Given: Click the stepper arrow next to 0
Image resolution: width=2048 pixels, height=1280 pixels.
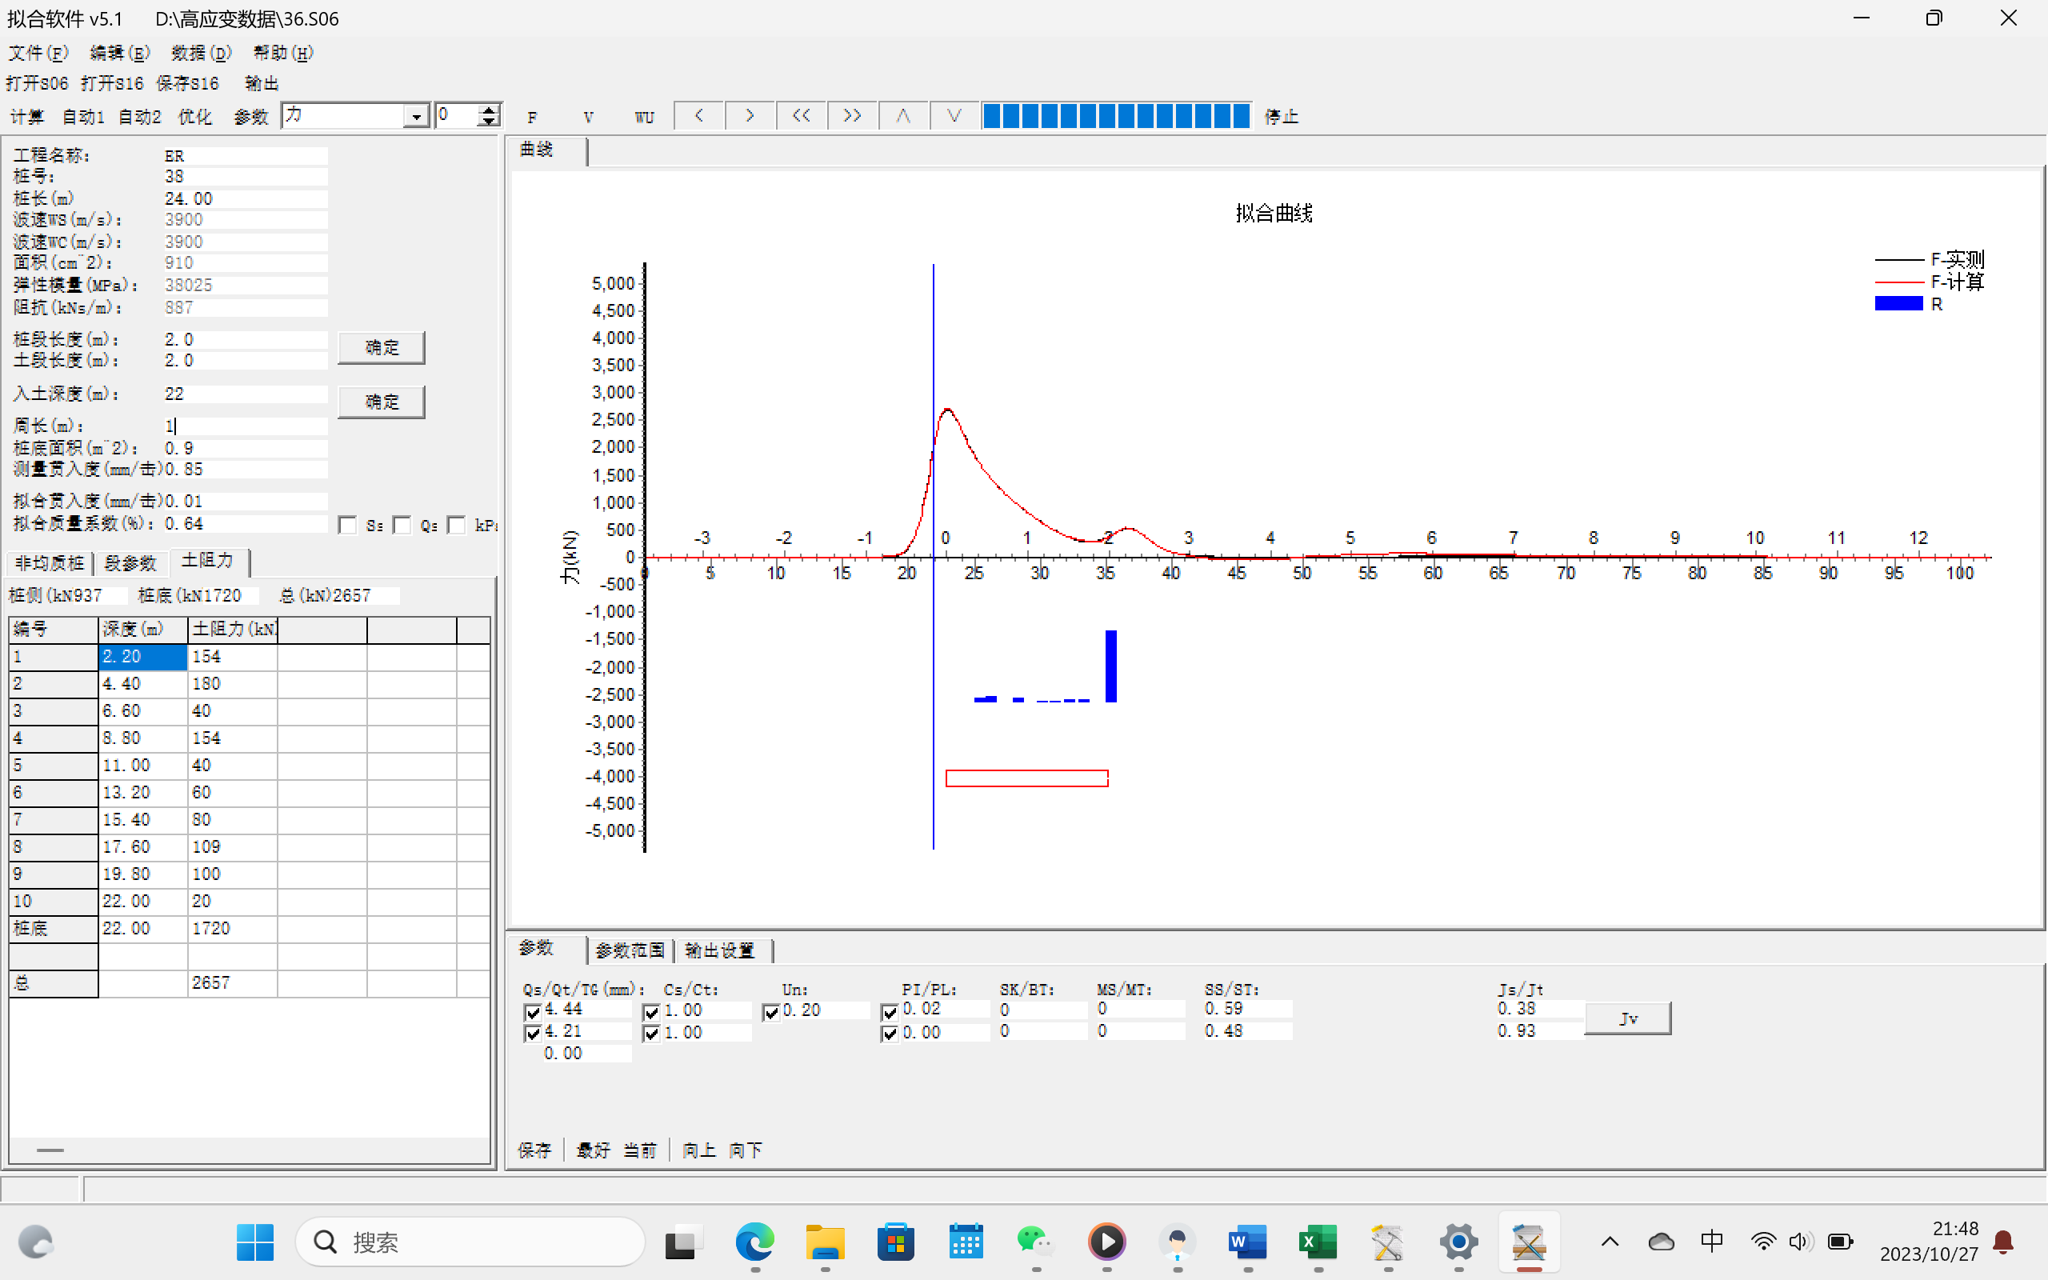Looking at the screenshot, I should tap(488, 111).
